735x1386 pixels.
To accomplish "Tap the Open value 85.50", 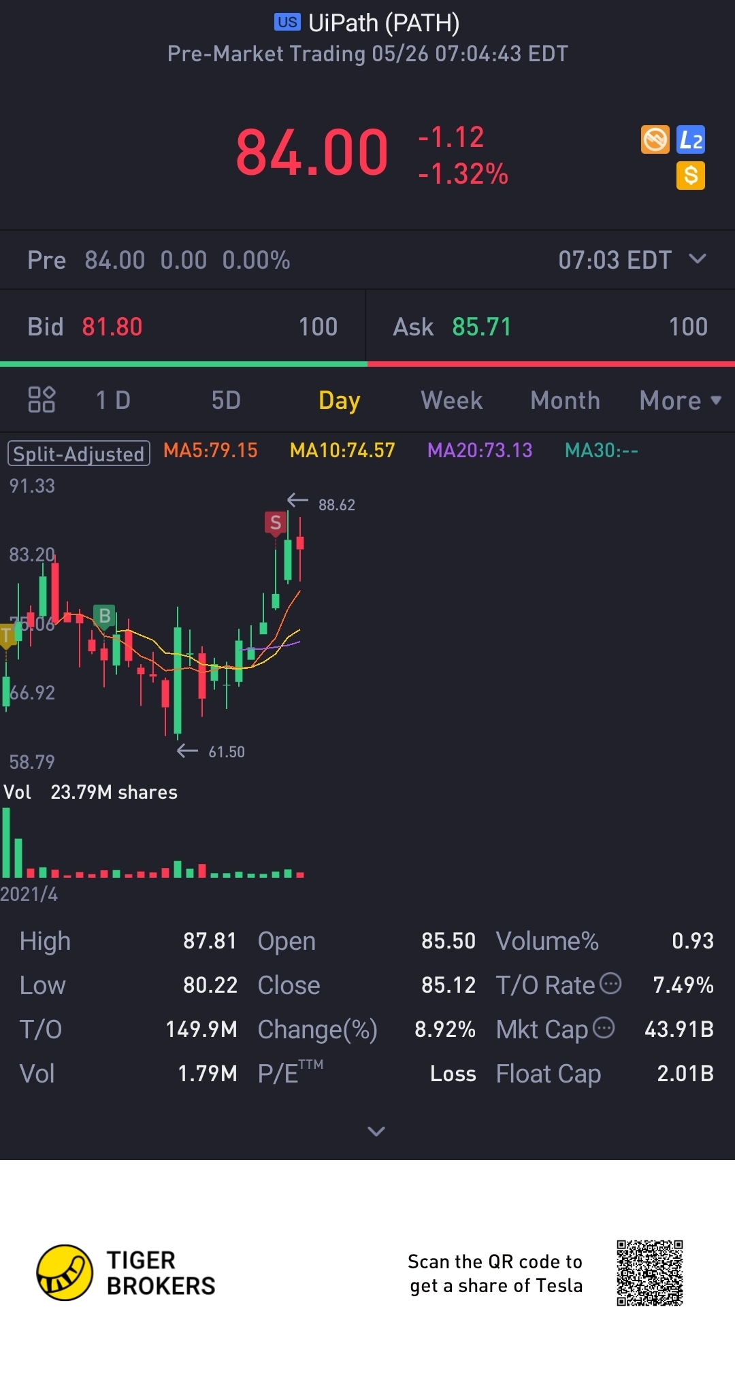I will [x=448, y=941].
